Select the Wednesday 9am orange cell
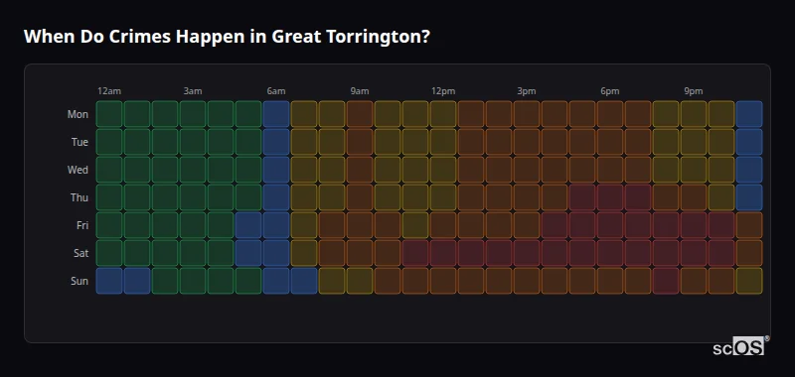 click(360, 170)
